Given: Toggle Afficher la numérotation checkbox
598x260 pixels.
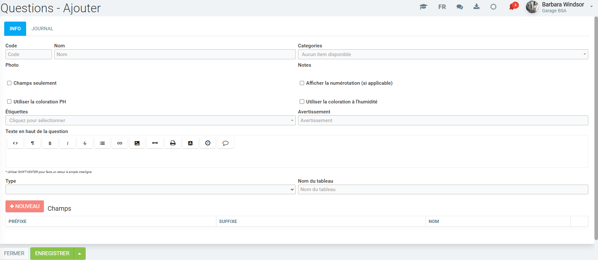Looking at the screenshot, I should point(302,83).
